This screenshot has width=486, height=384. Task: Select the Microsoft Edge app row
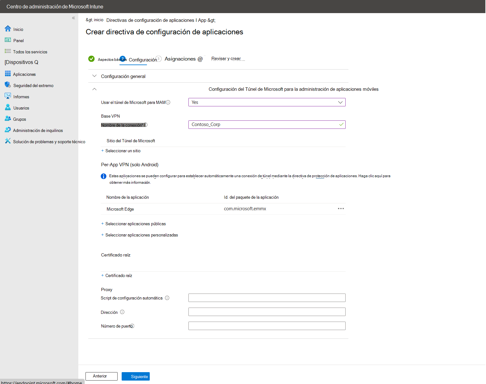223,209
